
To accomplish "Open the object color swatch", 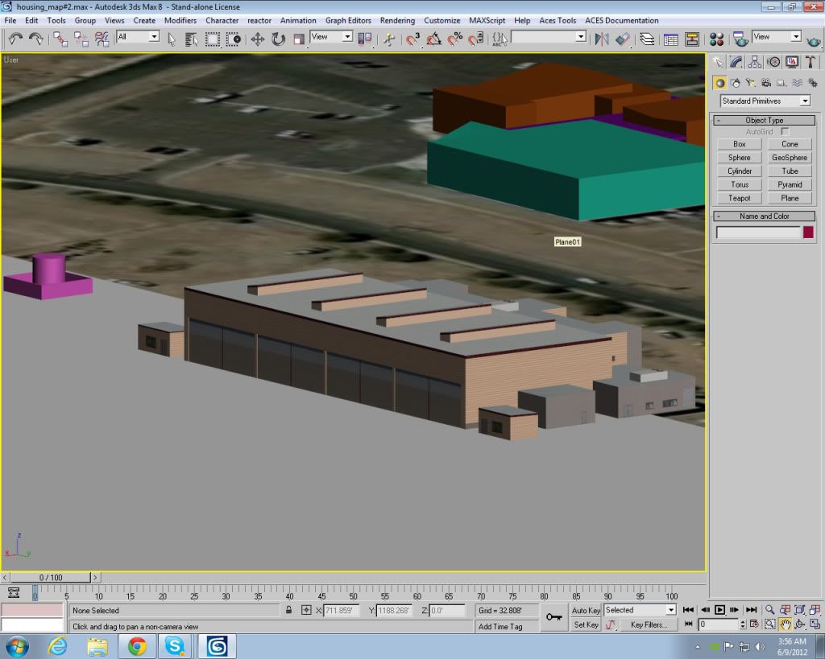I will click(806, 232).
